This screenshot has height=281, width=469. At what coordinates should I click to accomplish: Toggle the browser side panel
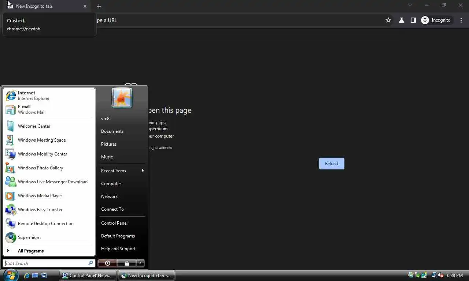point(413,20)
